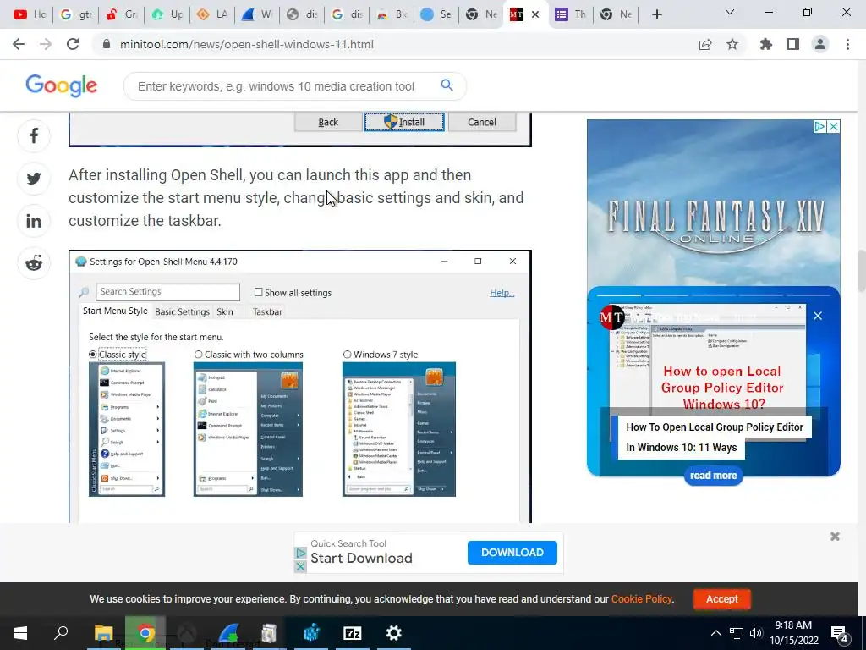The image size is (866, 650).
Task: Share this page using the share icon
Action: (x=705, y=45)
